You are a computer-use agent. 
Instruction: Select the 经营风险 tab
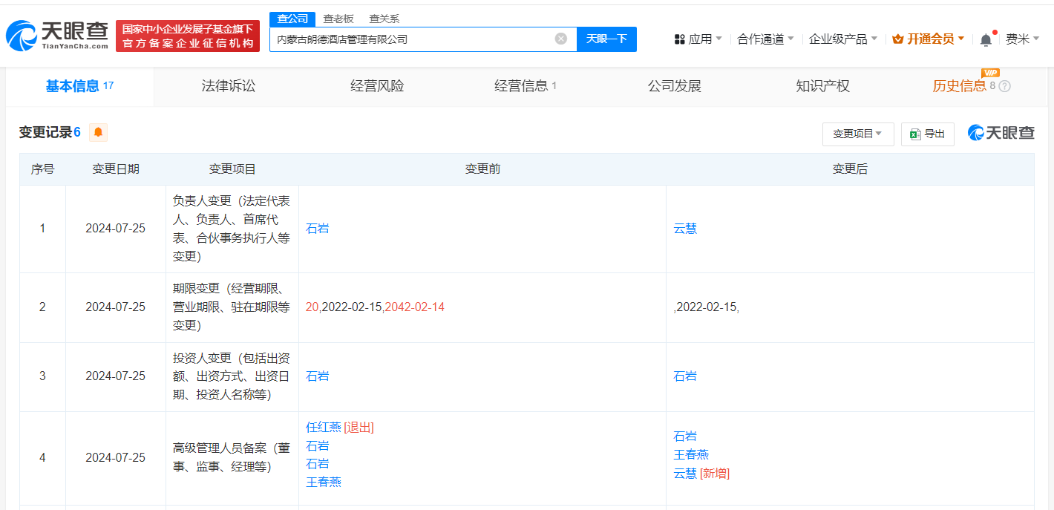point(377,86)
